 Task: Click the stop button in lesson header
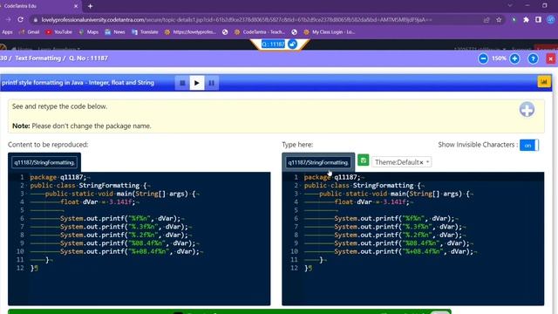point(182,83)
